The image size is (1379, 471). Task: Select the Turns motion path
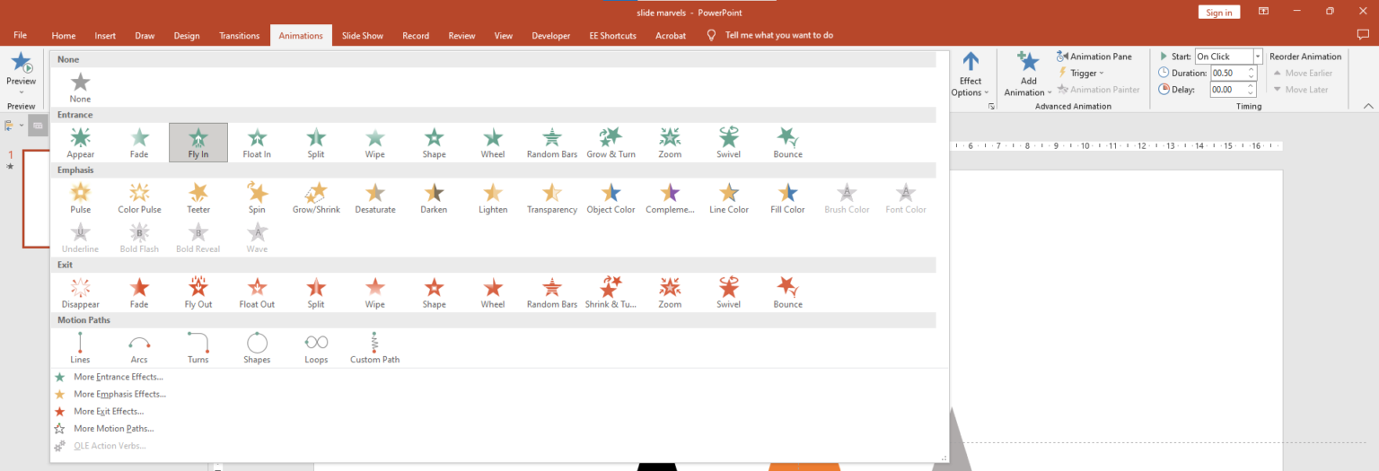[198, 347]
